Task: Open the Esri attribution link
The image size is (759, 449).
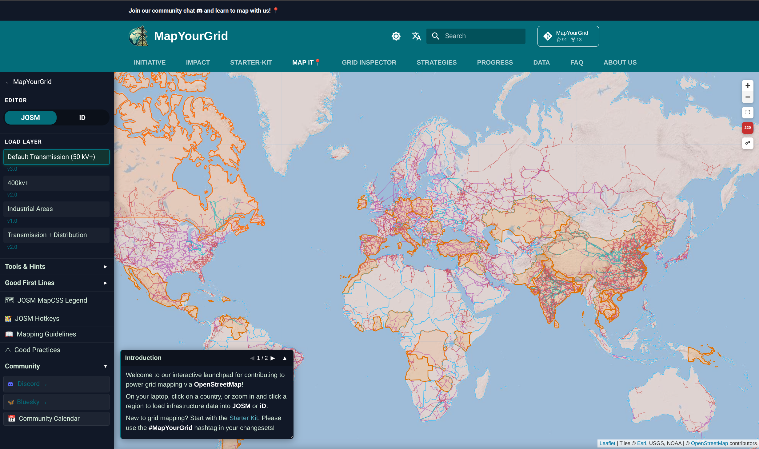Action: (x=641, y=443)
